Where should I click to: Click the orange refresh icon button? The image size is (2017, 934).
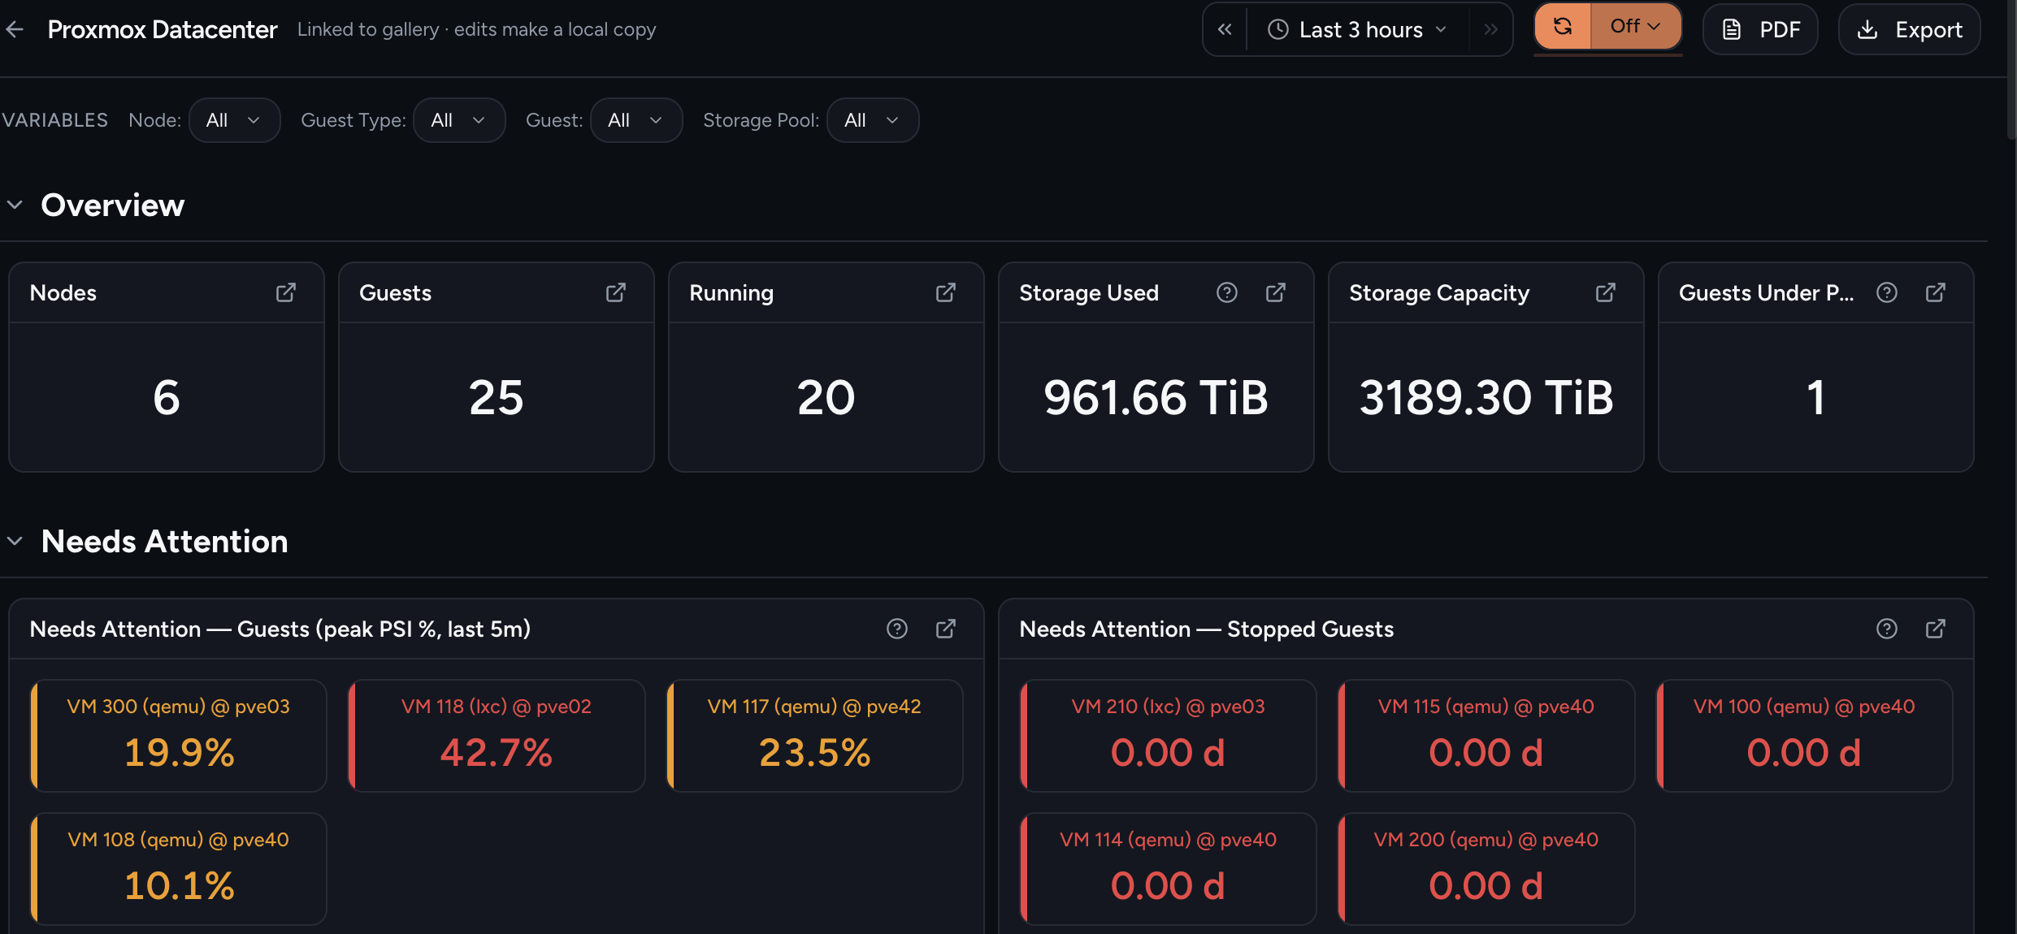click(1562, 27)
